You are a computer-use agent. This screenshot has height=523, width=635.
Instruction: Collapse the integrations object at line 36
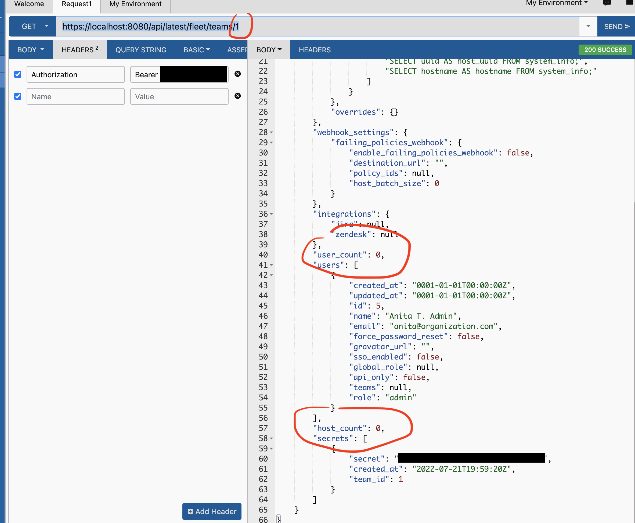(x=271, y=214)
